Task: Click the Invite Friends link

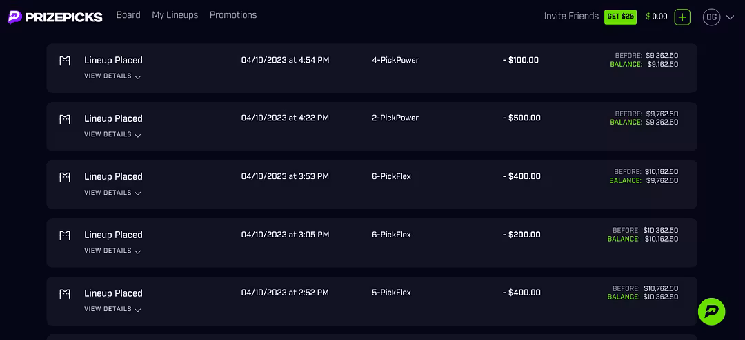Action: coord(571,17)
